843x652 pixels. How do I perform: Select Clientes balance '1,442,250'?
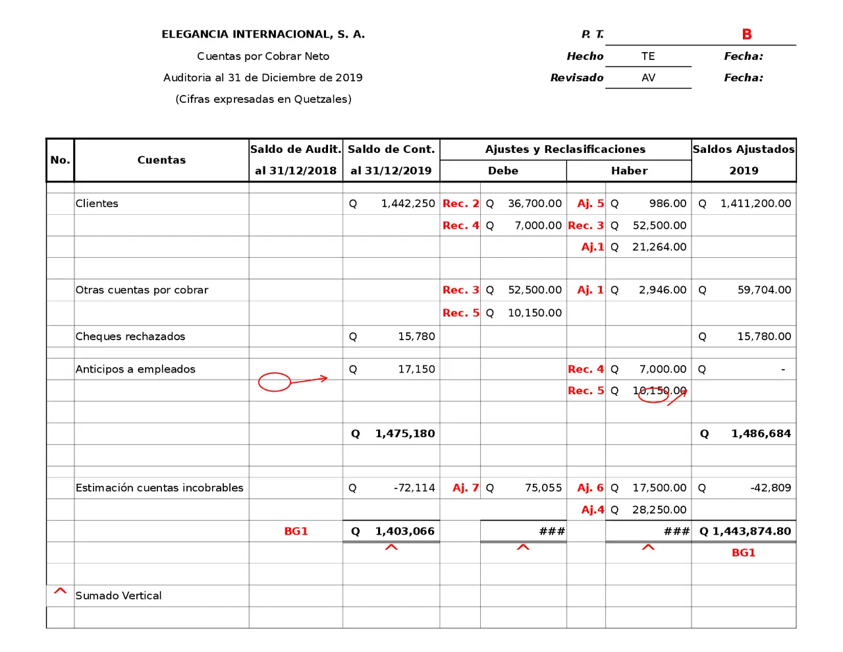408,204
